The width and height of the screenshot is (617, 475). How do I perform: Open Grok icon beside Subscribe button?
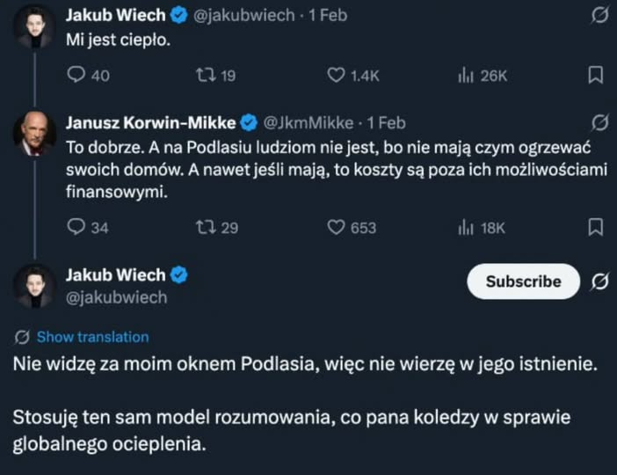pos(601,281)
